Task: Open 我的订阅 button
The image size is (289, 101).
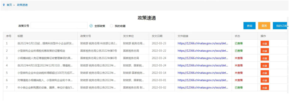Action: click(280, 26)
